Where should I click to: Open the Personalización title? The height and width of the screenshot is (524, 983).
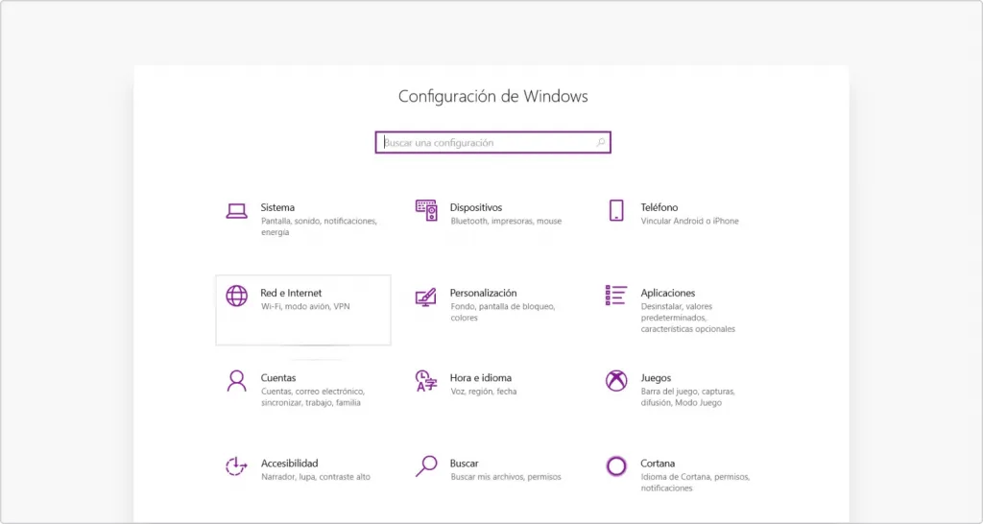tap(484, 293)
